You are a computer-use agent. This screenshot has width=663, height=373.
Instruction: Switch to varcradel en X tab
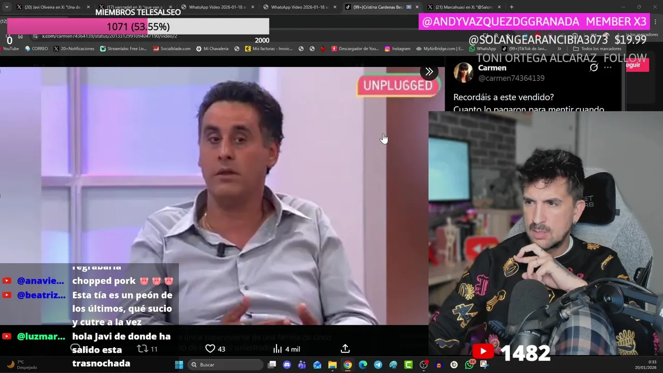click(x=135, y=7)
